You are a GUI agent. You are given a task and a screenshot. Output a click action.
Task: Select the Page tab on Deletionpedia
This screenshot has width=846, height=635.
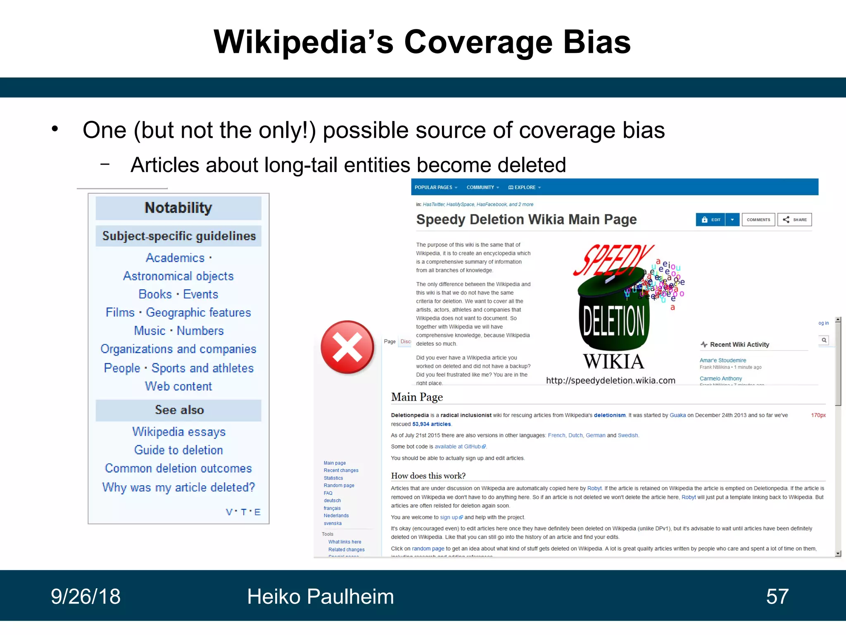point(390,341)
